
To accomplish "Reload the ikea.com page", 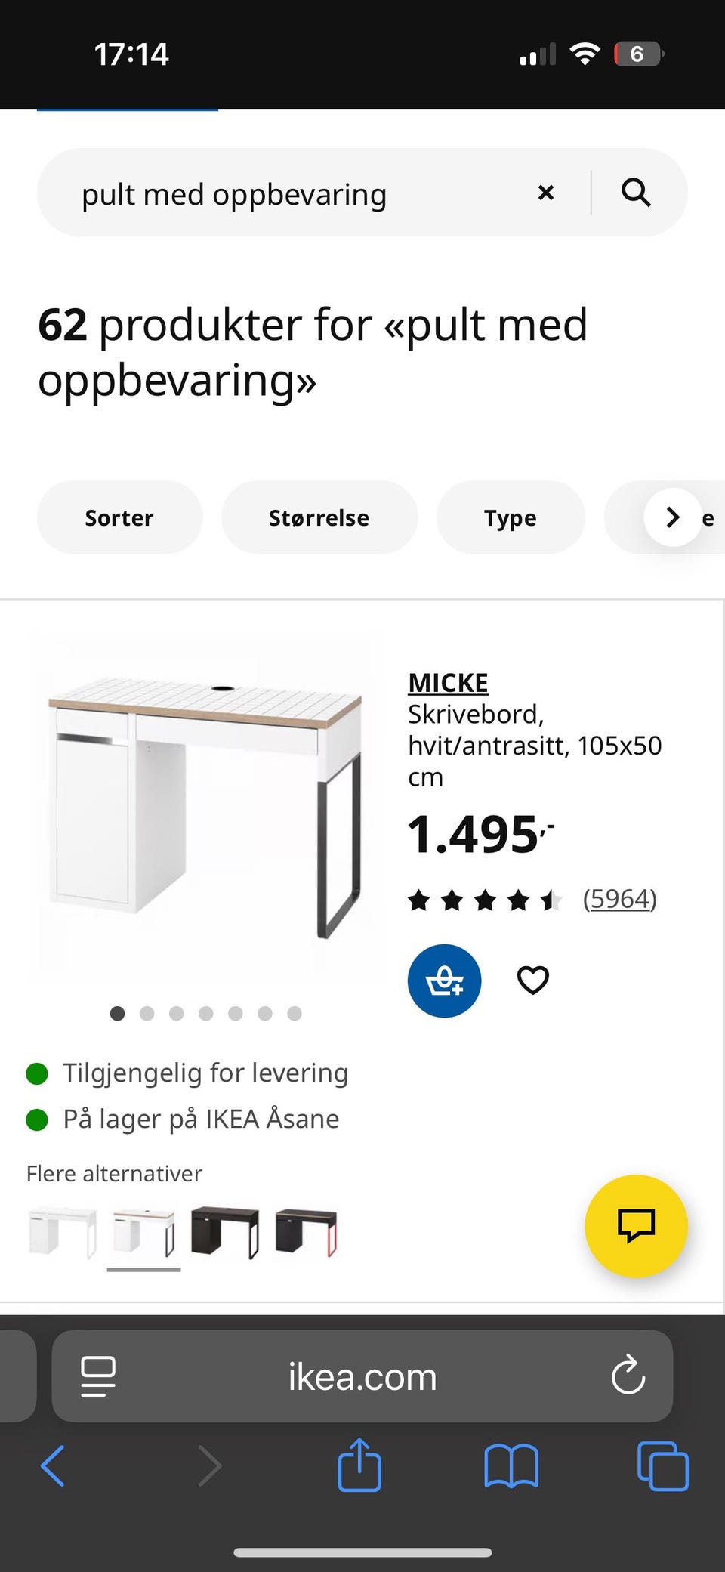I will [628, 1376].
